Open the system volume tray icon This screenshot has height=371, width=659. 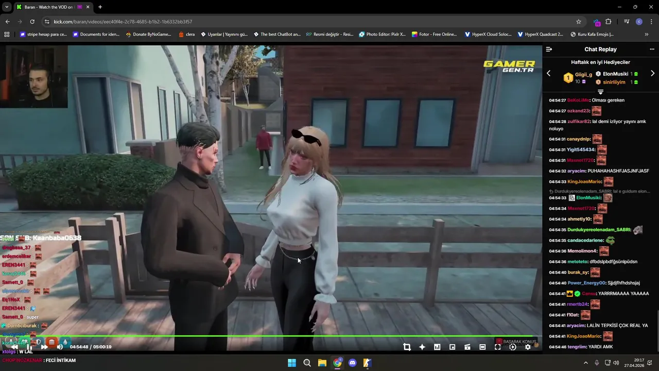616,363
